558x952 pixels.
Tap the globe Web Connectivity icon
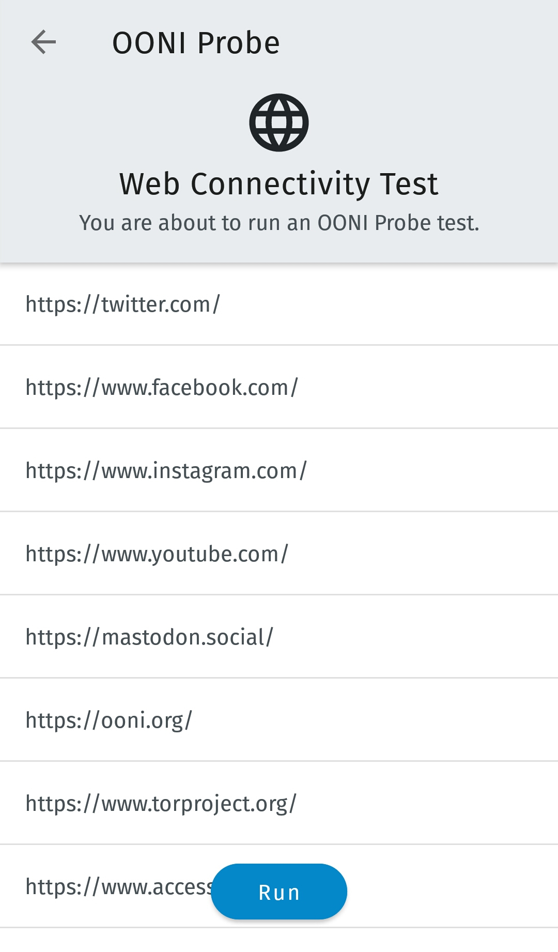(279, 122)
